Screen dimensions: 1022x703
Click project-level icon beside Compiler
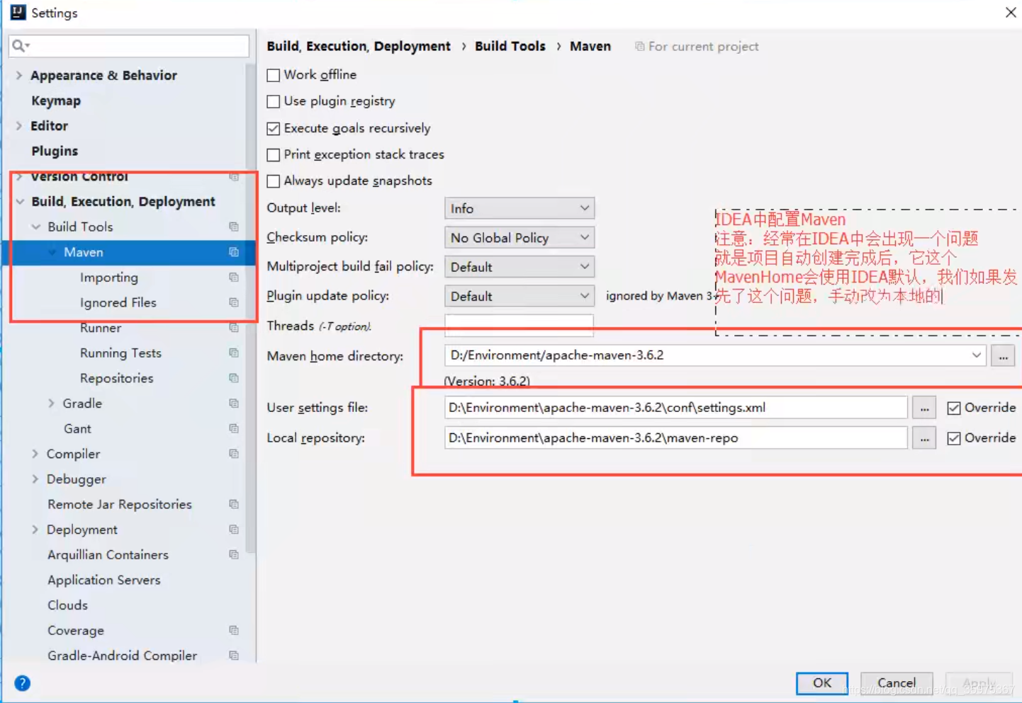click(233, 454)
